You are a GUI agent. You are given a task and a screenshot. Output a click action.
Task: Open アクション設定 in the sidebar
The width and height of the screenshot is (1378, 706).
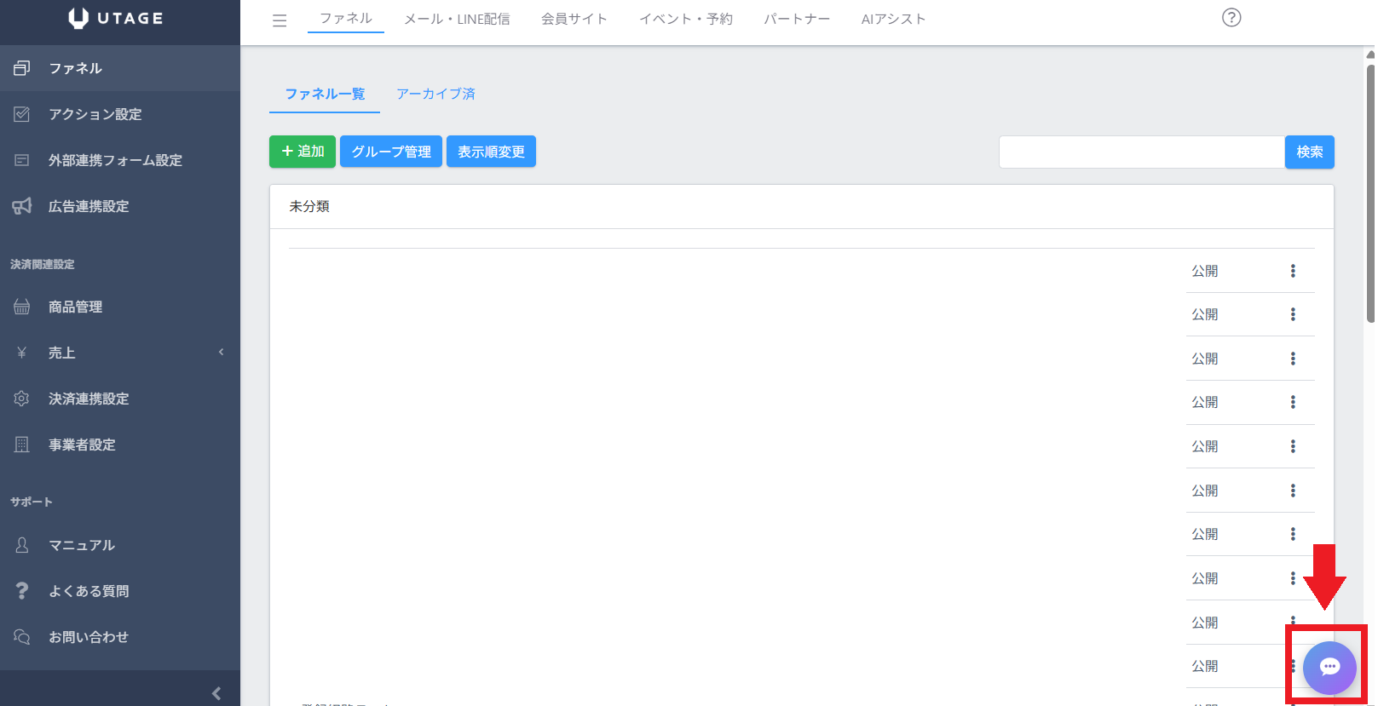click(x=95, y=114)
